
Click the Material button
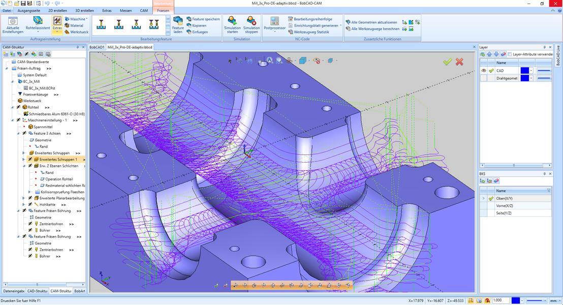point(74,25)
